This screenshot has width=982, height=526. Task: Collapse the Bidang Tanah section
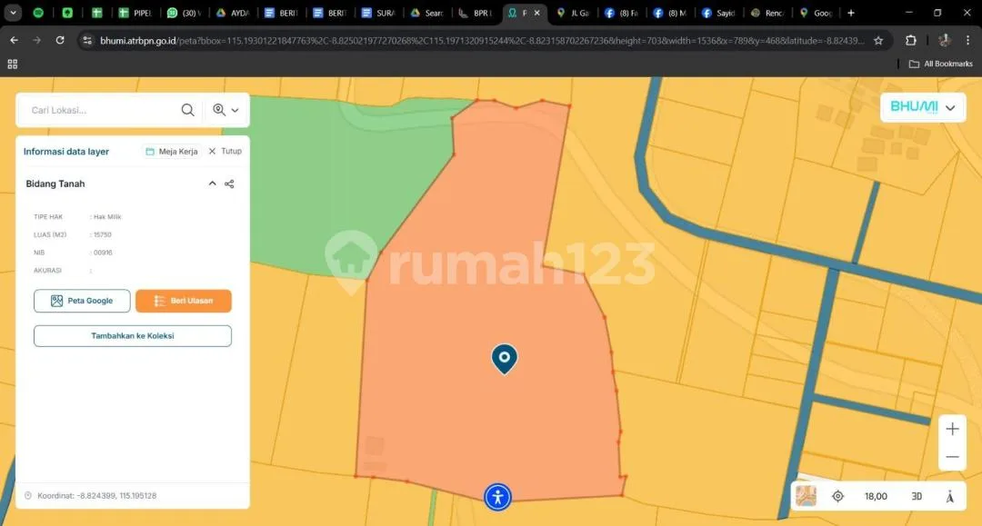212,184
